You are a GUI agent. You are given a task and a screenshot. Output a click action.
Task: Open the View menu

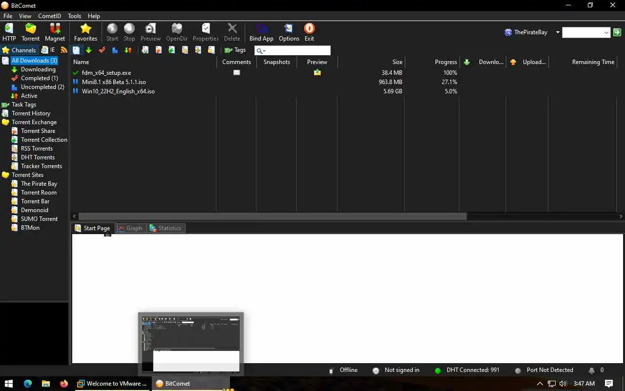pos(25,16)
